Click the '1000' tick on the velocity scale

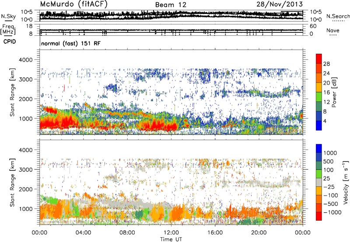(x=330, y=153)
